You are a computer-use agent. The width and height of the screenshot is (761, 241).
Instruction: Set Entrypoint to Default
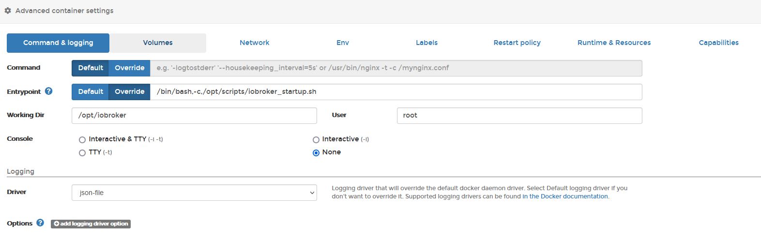(91, 92)
